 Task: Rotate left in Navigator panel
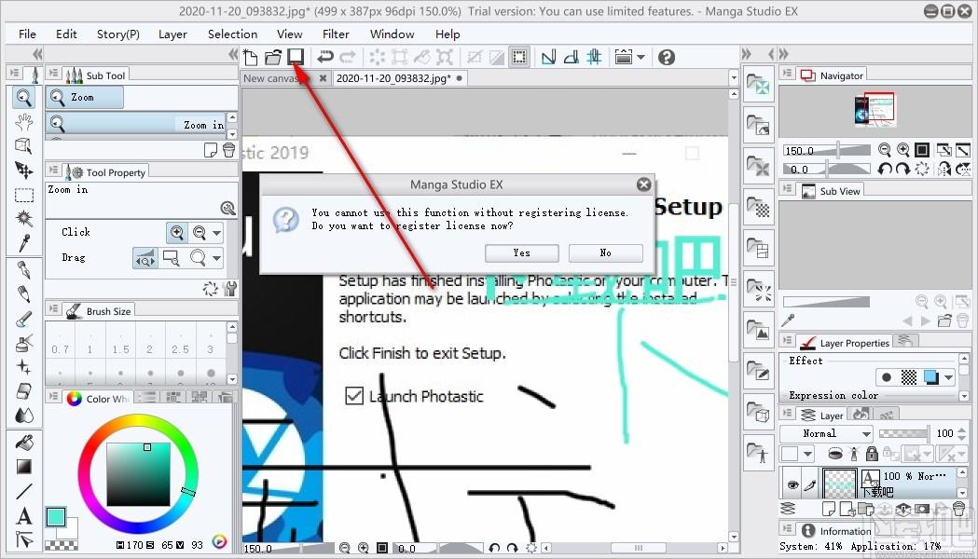[x=885, y=169]
